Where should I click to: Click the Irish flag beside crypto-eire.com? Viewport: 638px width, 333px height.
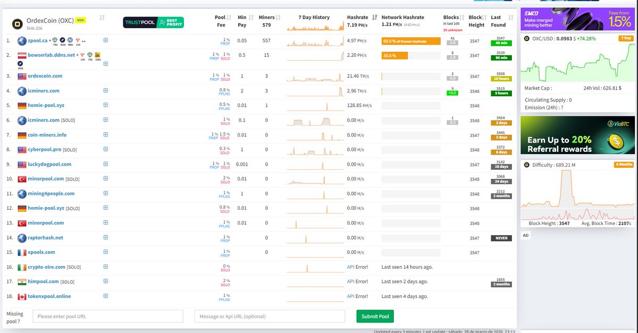(22, 267)
